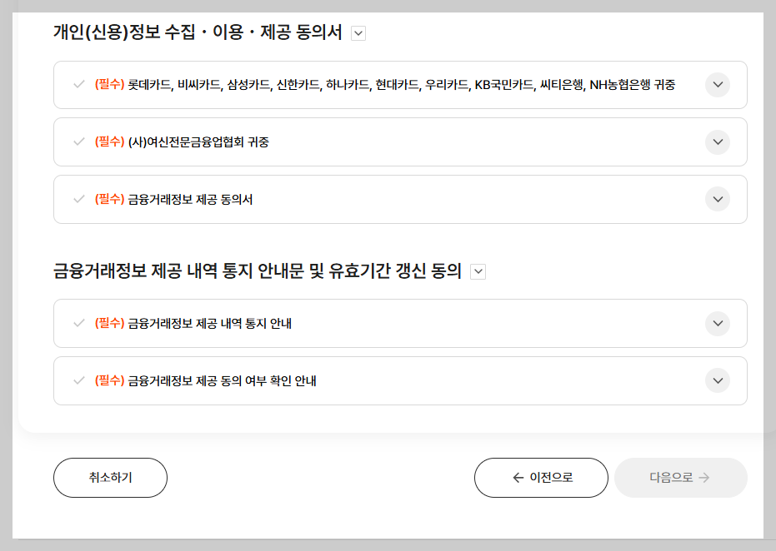Click the check icon on 통지 안내 row
Image resolution: width=776 pixels, height=551 pixels.
pos(78,323)
